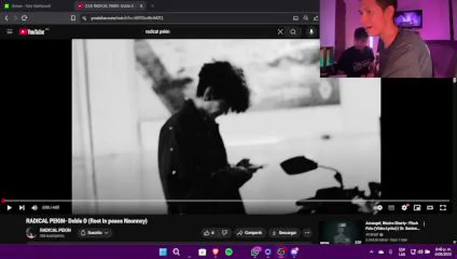This screenshot has height=259, width=457.
Task: Open the suggested video title link
Action: 392,226
